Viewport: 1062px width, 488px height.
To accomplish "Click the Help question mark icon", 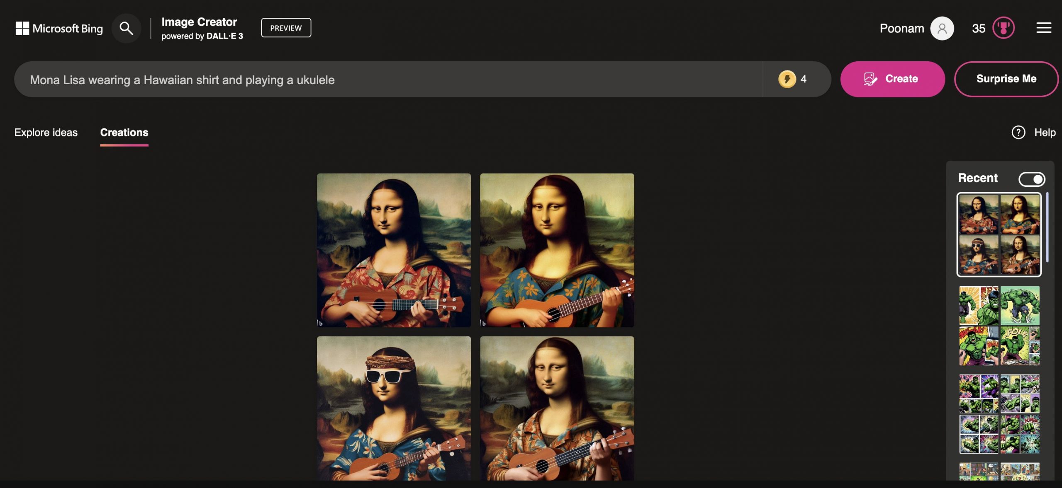I will point(1018,132).
